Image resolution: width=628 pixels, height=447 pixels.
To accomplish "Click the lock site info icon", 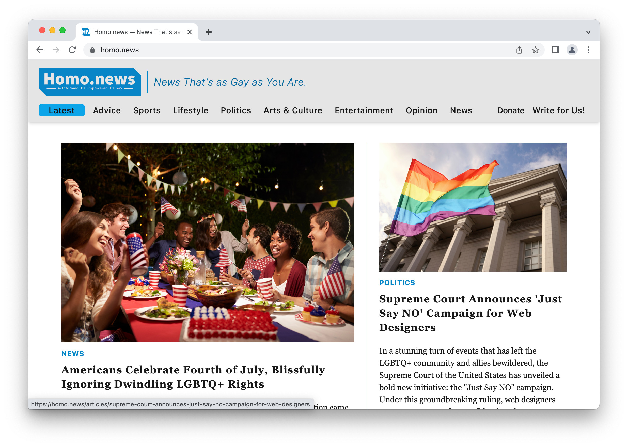I will 92,50.
